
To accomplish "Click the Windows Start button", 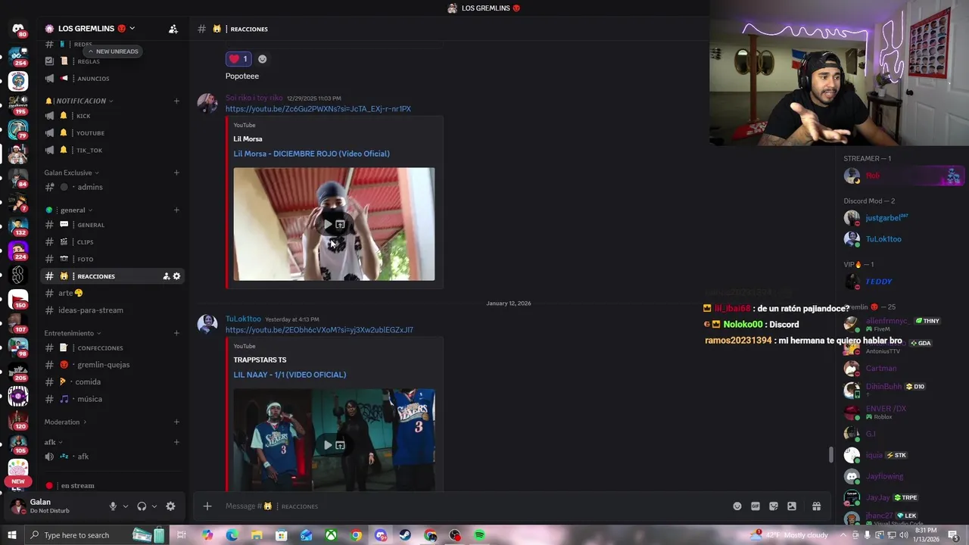I will tap(11, 535).
